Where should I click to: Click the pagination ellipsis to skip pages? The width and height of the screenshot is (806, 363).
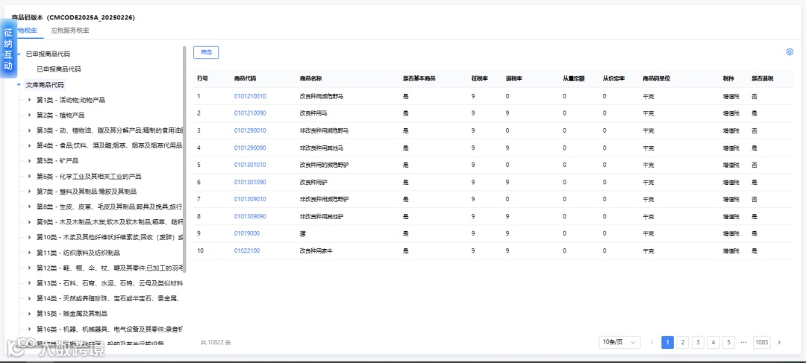744,342
